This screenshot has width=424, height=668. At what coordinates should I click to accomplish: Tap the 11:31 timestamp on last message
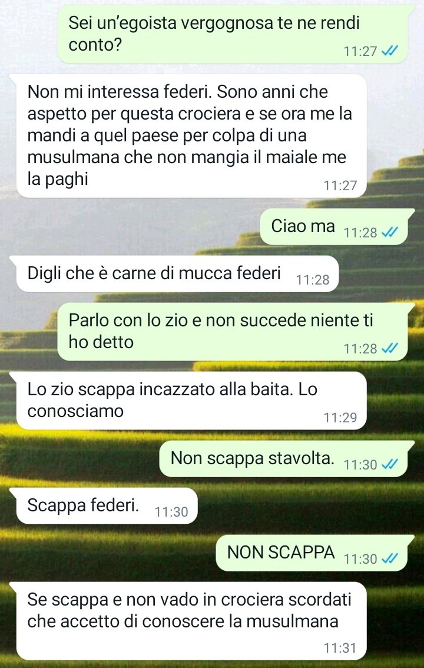[340, 648]
